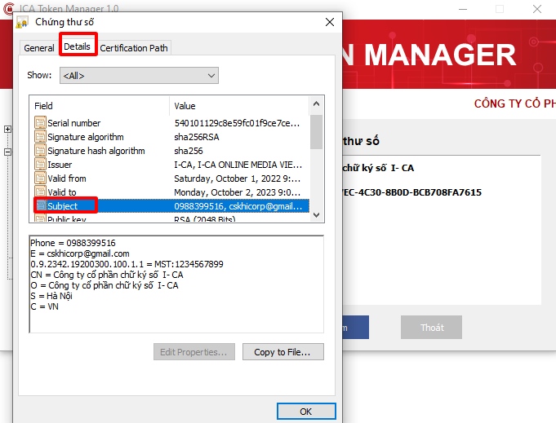Click the Subject field icon
The image size is (556, 423).
(40, 206)
